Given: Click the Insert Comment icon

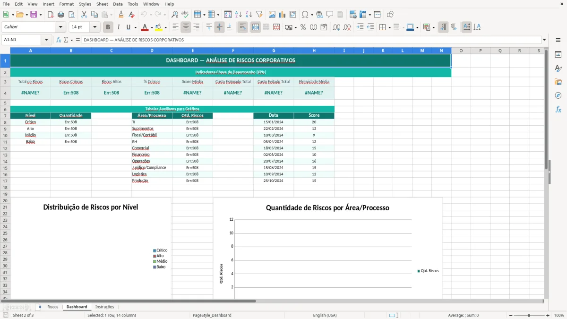Looking at the screenshot, I should 330,15.
